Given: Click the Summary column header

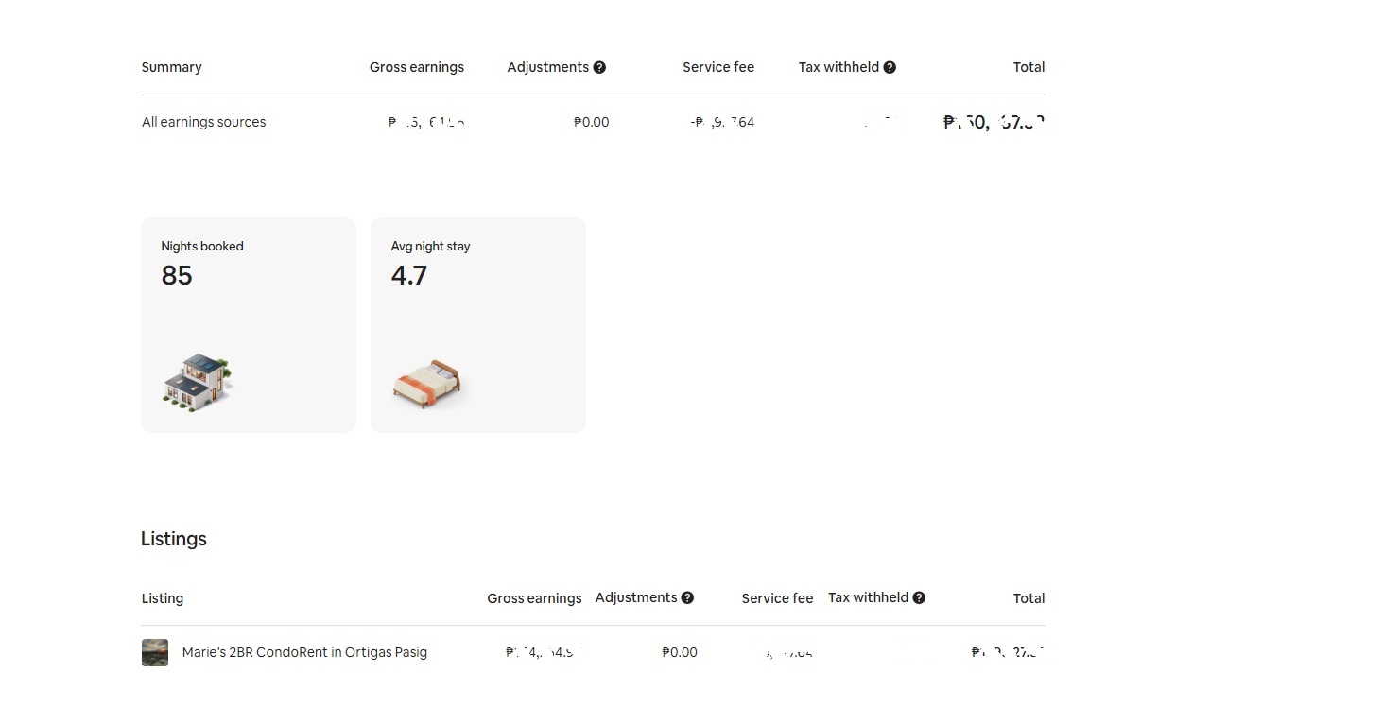Looking at the screenshot, I should point(171,67).
